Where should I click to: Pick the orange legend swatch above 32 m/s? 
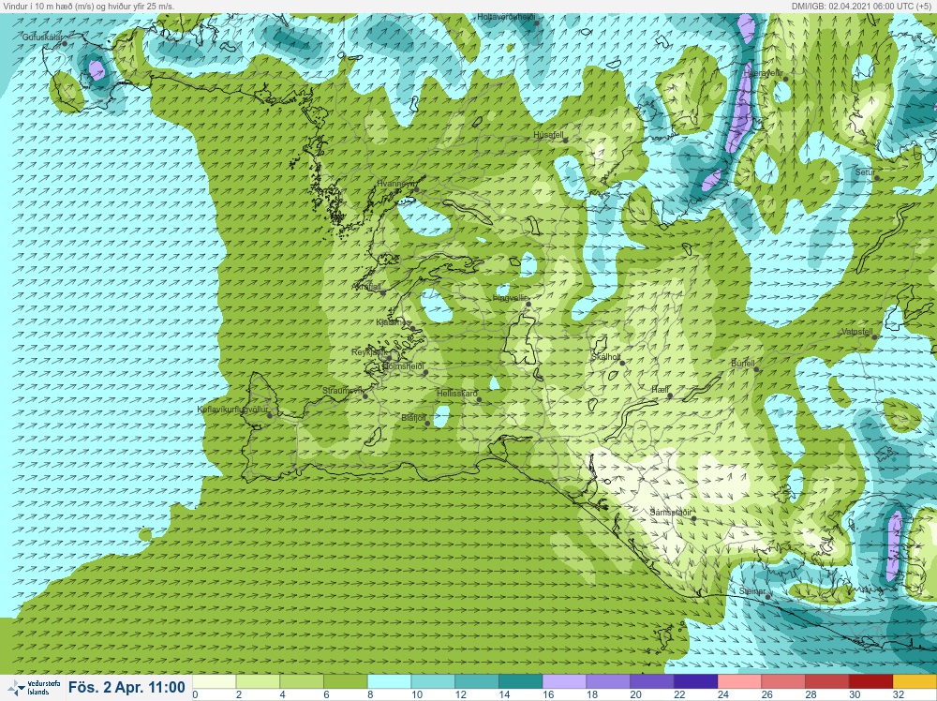(x=915, y=682)
